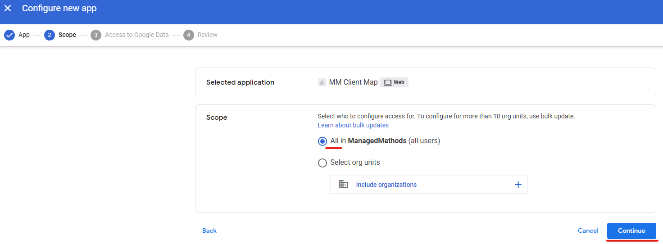Jump to Access to Google Data step

(x=136, y=35)
